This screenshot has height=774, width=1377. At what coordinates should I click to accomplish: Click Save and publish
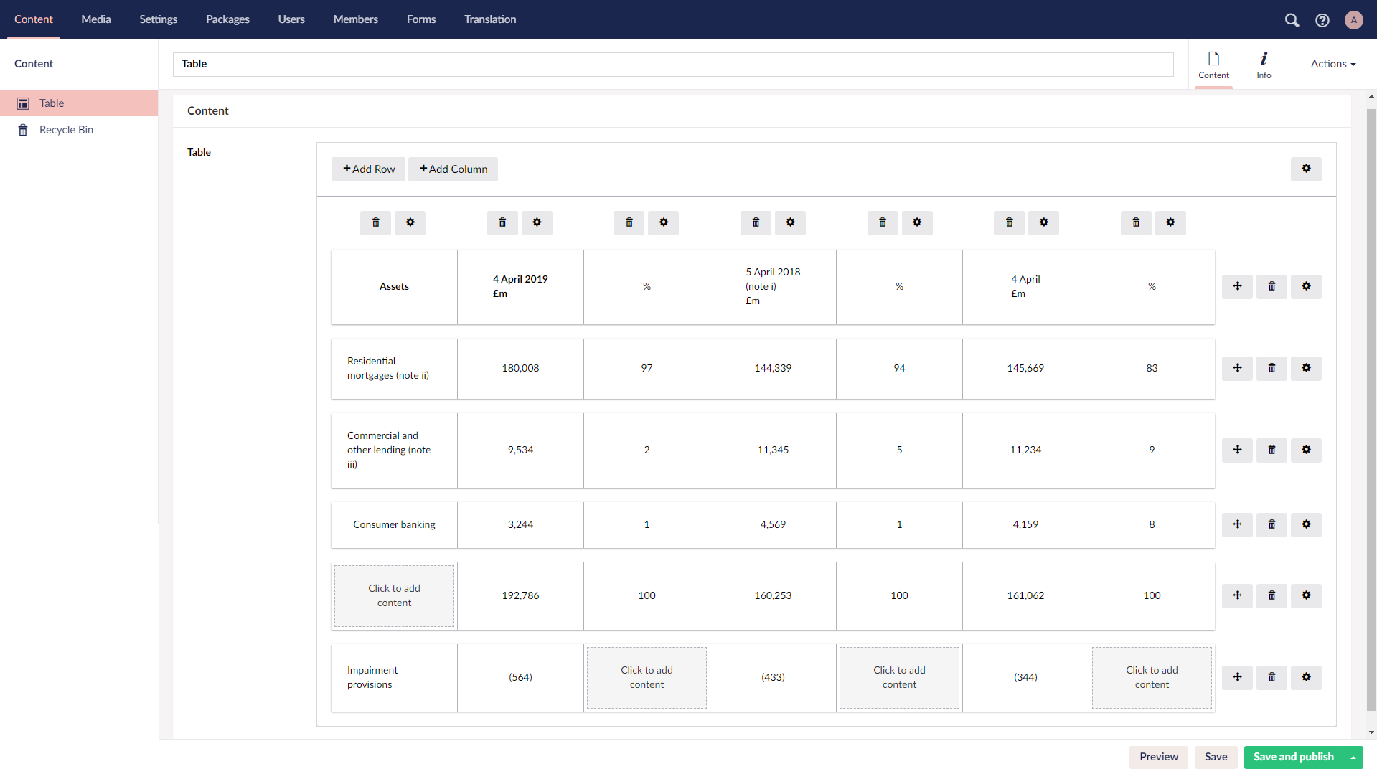coord(1293,757)
